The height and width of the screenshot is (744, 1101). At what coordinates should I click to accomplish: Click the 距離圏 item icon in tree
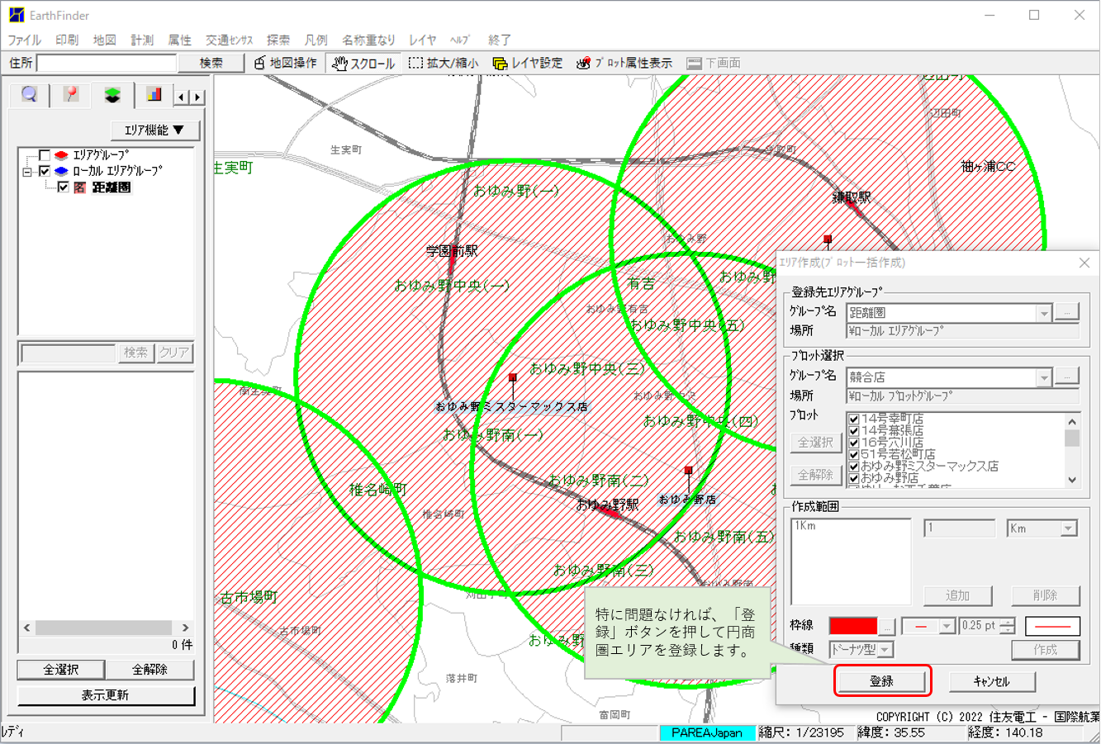(x=80, y=187)
